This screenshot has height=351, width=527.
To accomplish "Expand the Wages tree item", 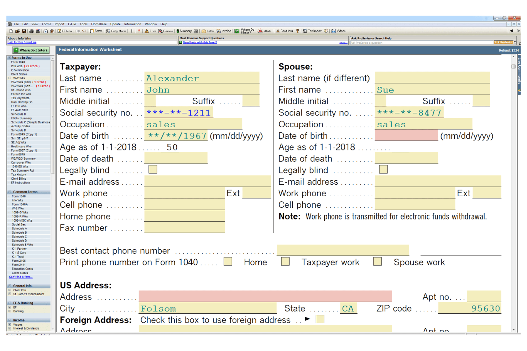I will (x=9, y=324).
